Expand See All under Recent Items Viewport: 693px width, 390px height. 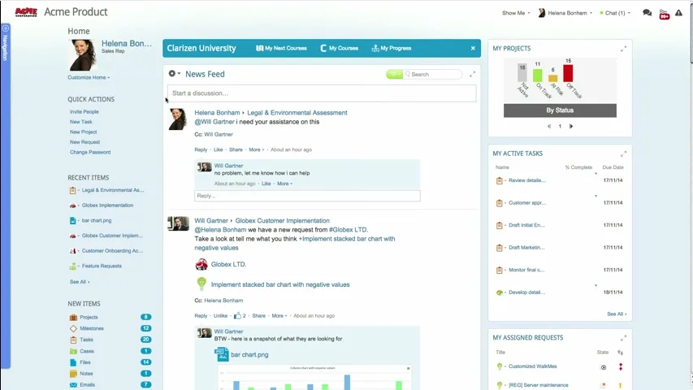(x=80, y=282)
